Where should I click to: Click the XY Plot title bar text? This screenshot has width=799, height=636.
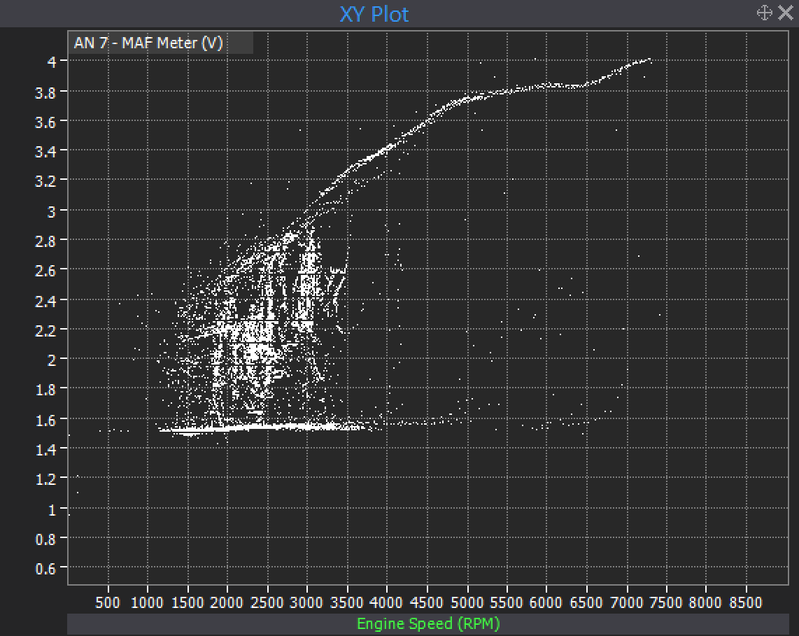tap(374, 14)
